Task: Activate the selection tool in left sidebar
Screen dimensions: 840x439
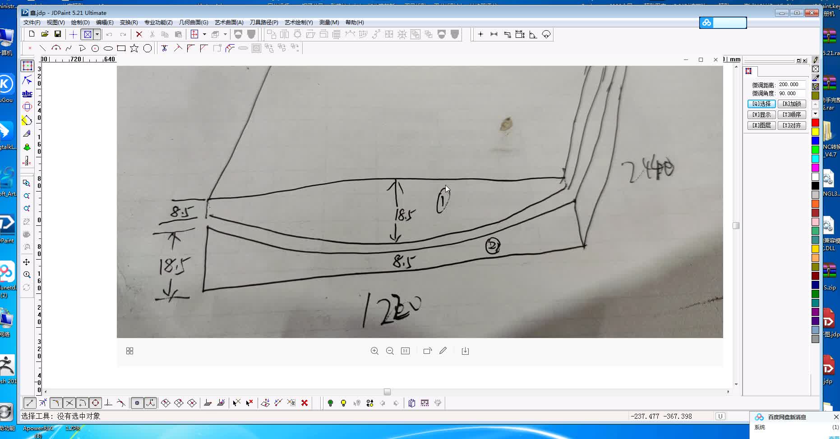Action: (x=27, y=66)
